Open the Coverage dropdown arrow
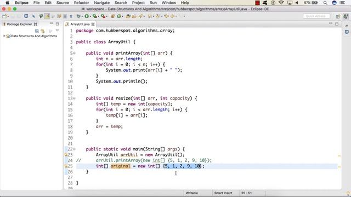This screenshot has height=197, width=351. click(98, 16)
